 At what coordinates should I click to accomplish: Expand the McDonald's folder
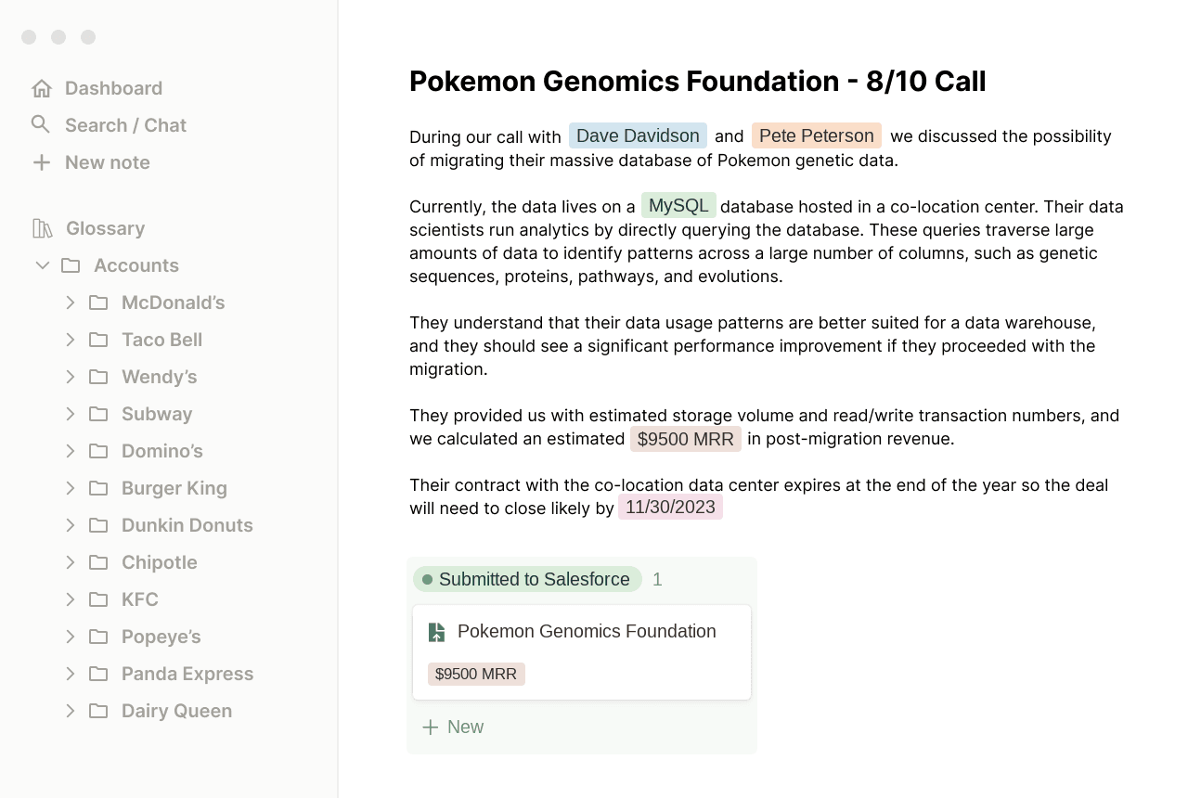(x=71, y=302)
